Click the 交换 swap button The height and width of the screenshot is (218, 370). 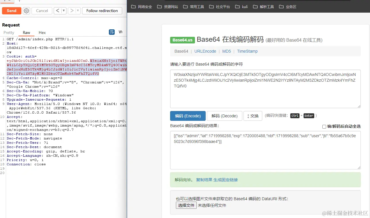click(253, 116)
